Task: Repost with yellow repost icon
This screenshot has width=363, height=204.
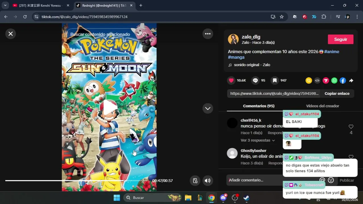Action: (309, 80)
